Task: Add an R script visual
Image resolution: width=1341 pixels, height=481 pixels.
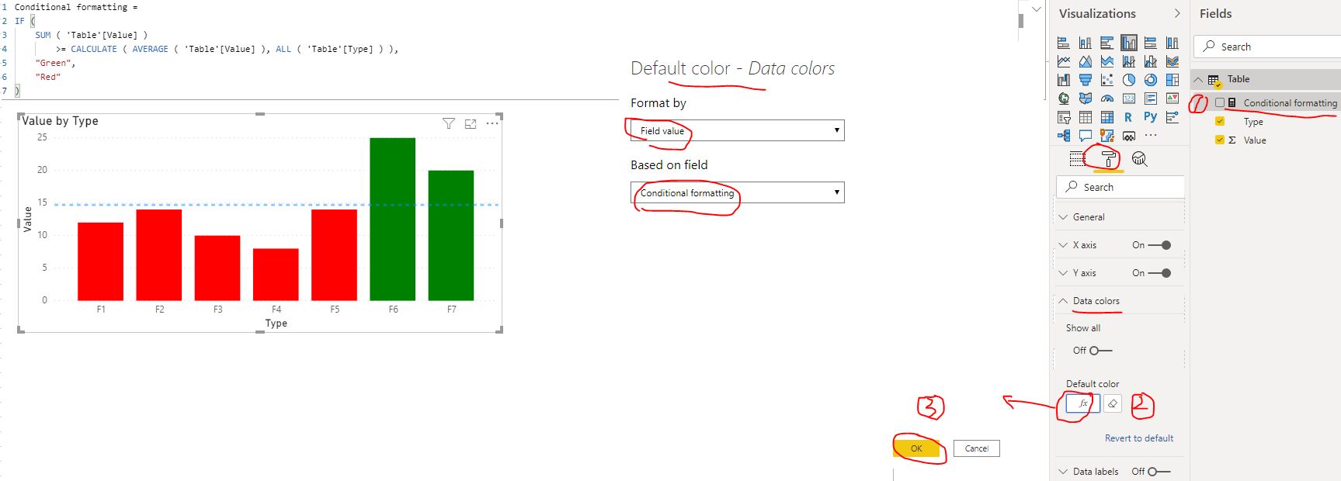Action: pyautogui.click(x=1128, y=117)
